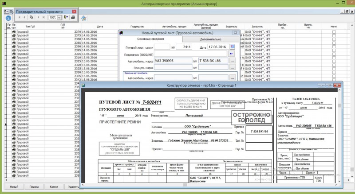
Task: Click the Удалить button at bottom
Action: coord(72,187)
